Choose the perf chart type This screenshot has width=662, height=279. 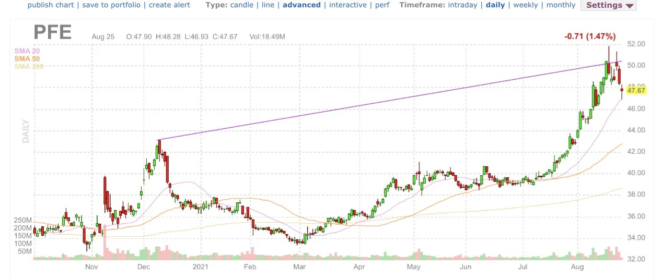(382, 5)
